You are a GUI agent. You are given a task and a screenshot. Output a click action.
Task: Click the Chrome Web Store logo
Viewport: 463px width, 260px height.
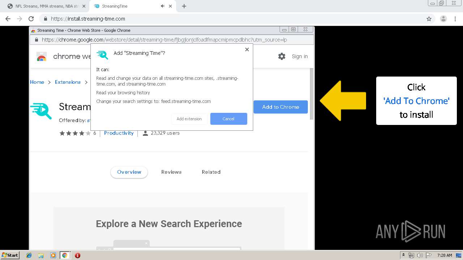pyautogui.click(x=42, y=57)
